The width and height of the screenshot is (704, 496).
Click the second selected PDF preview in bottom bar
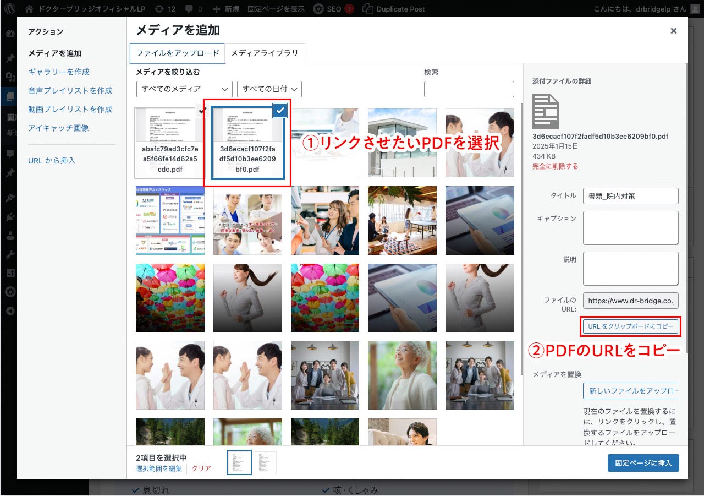[266, 462]
